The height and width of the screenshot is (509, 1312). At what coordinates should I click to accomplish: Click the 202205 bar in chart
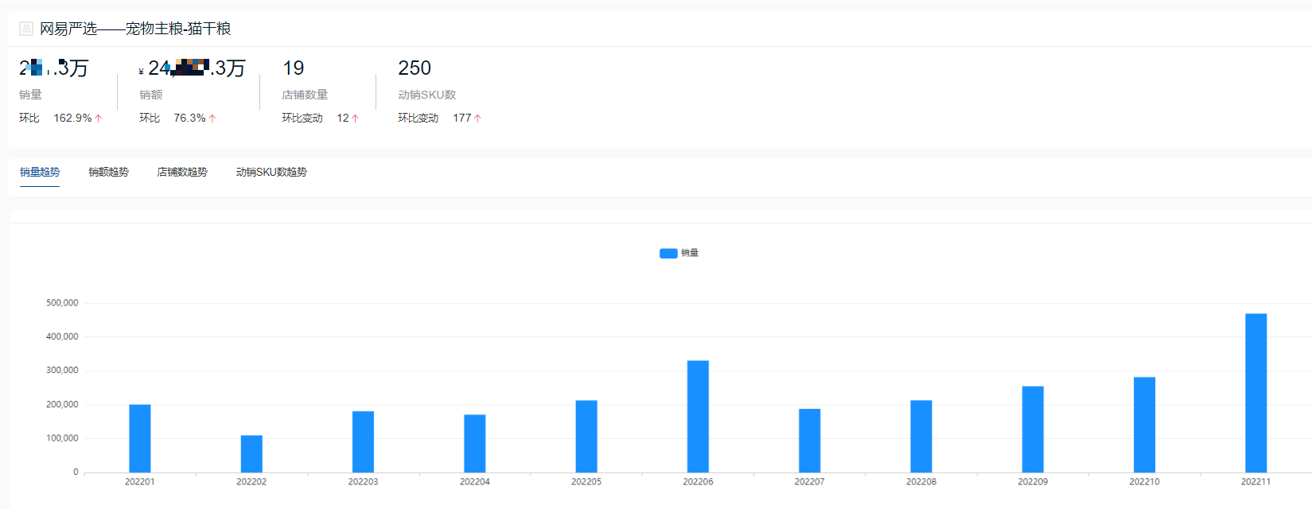[586, 436]
